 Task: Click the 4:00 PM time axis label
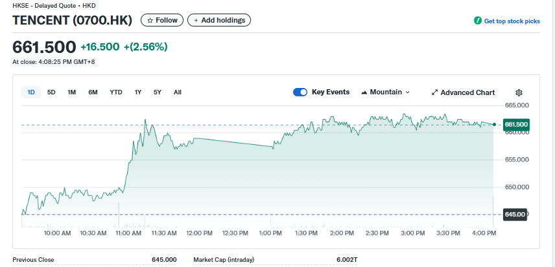(484, 233)
